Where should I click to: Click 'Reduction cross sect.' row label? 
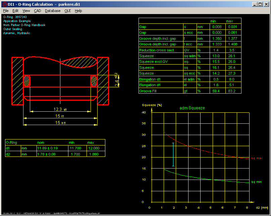(x=157, y=50)
